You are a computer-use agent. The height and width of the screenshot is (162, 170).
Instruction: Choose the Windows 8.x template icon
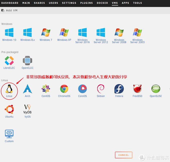(x=27, y=32)
